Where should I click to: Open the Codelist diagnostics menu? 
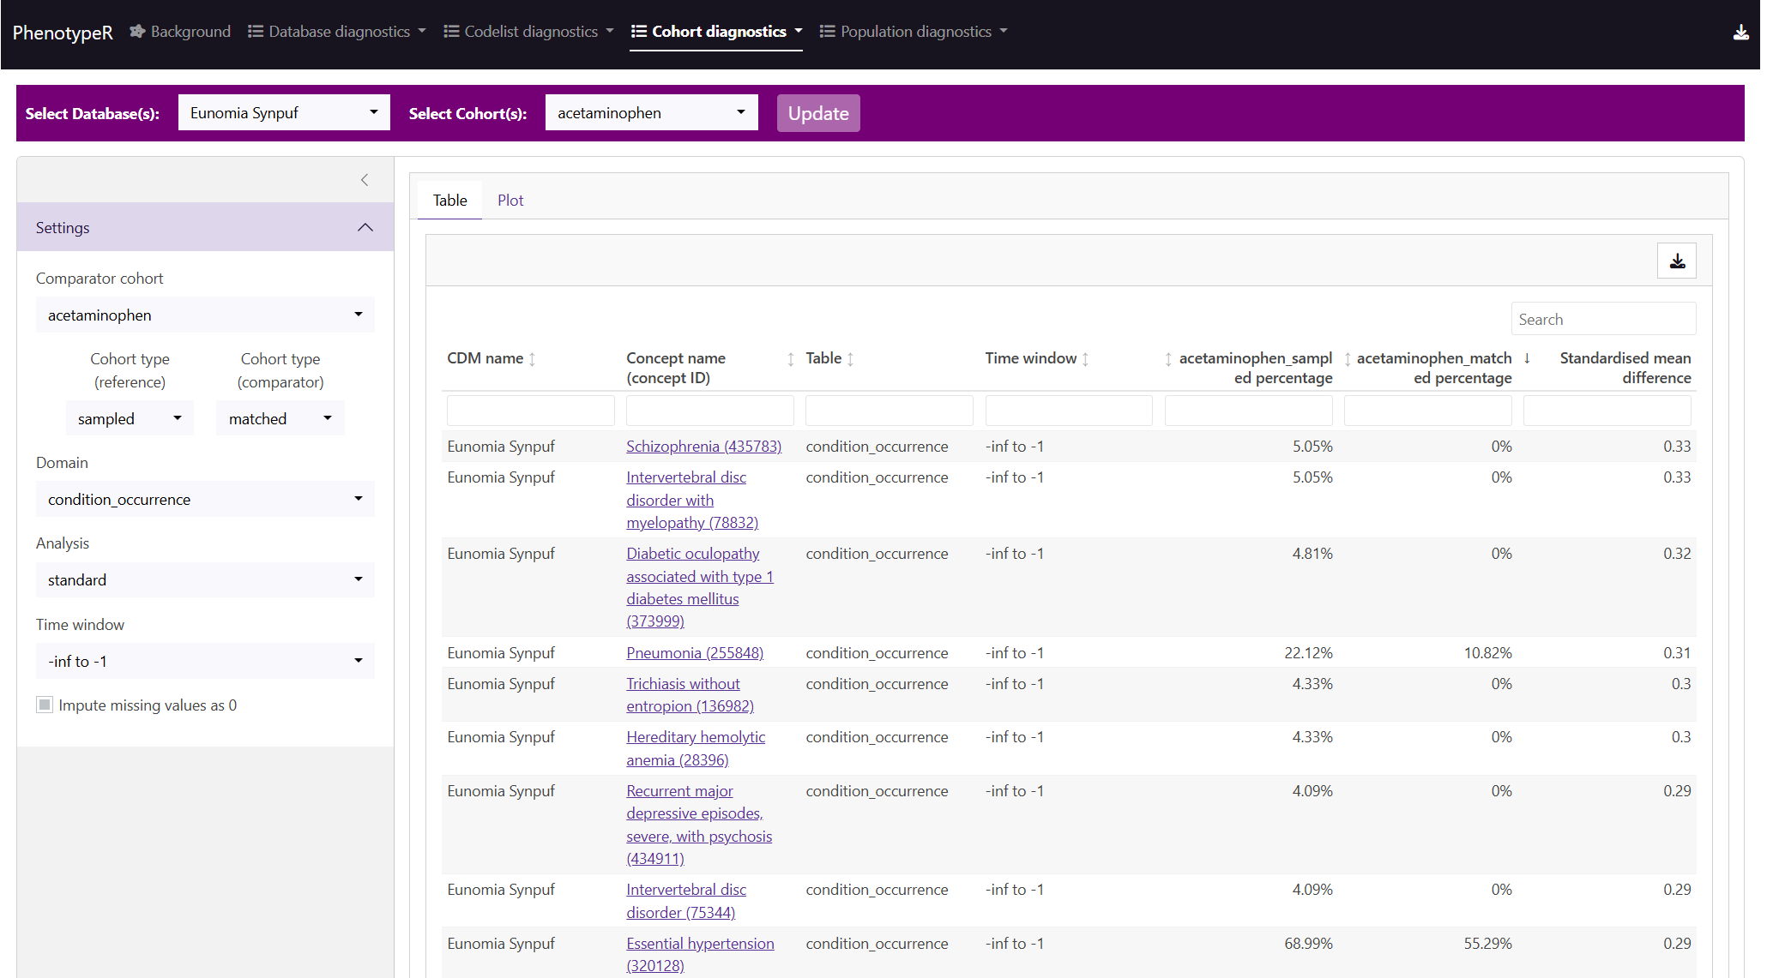coord(528,32)
